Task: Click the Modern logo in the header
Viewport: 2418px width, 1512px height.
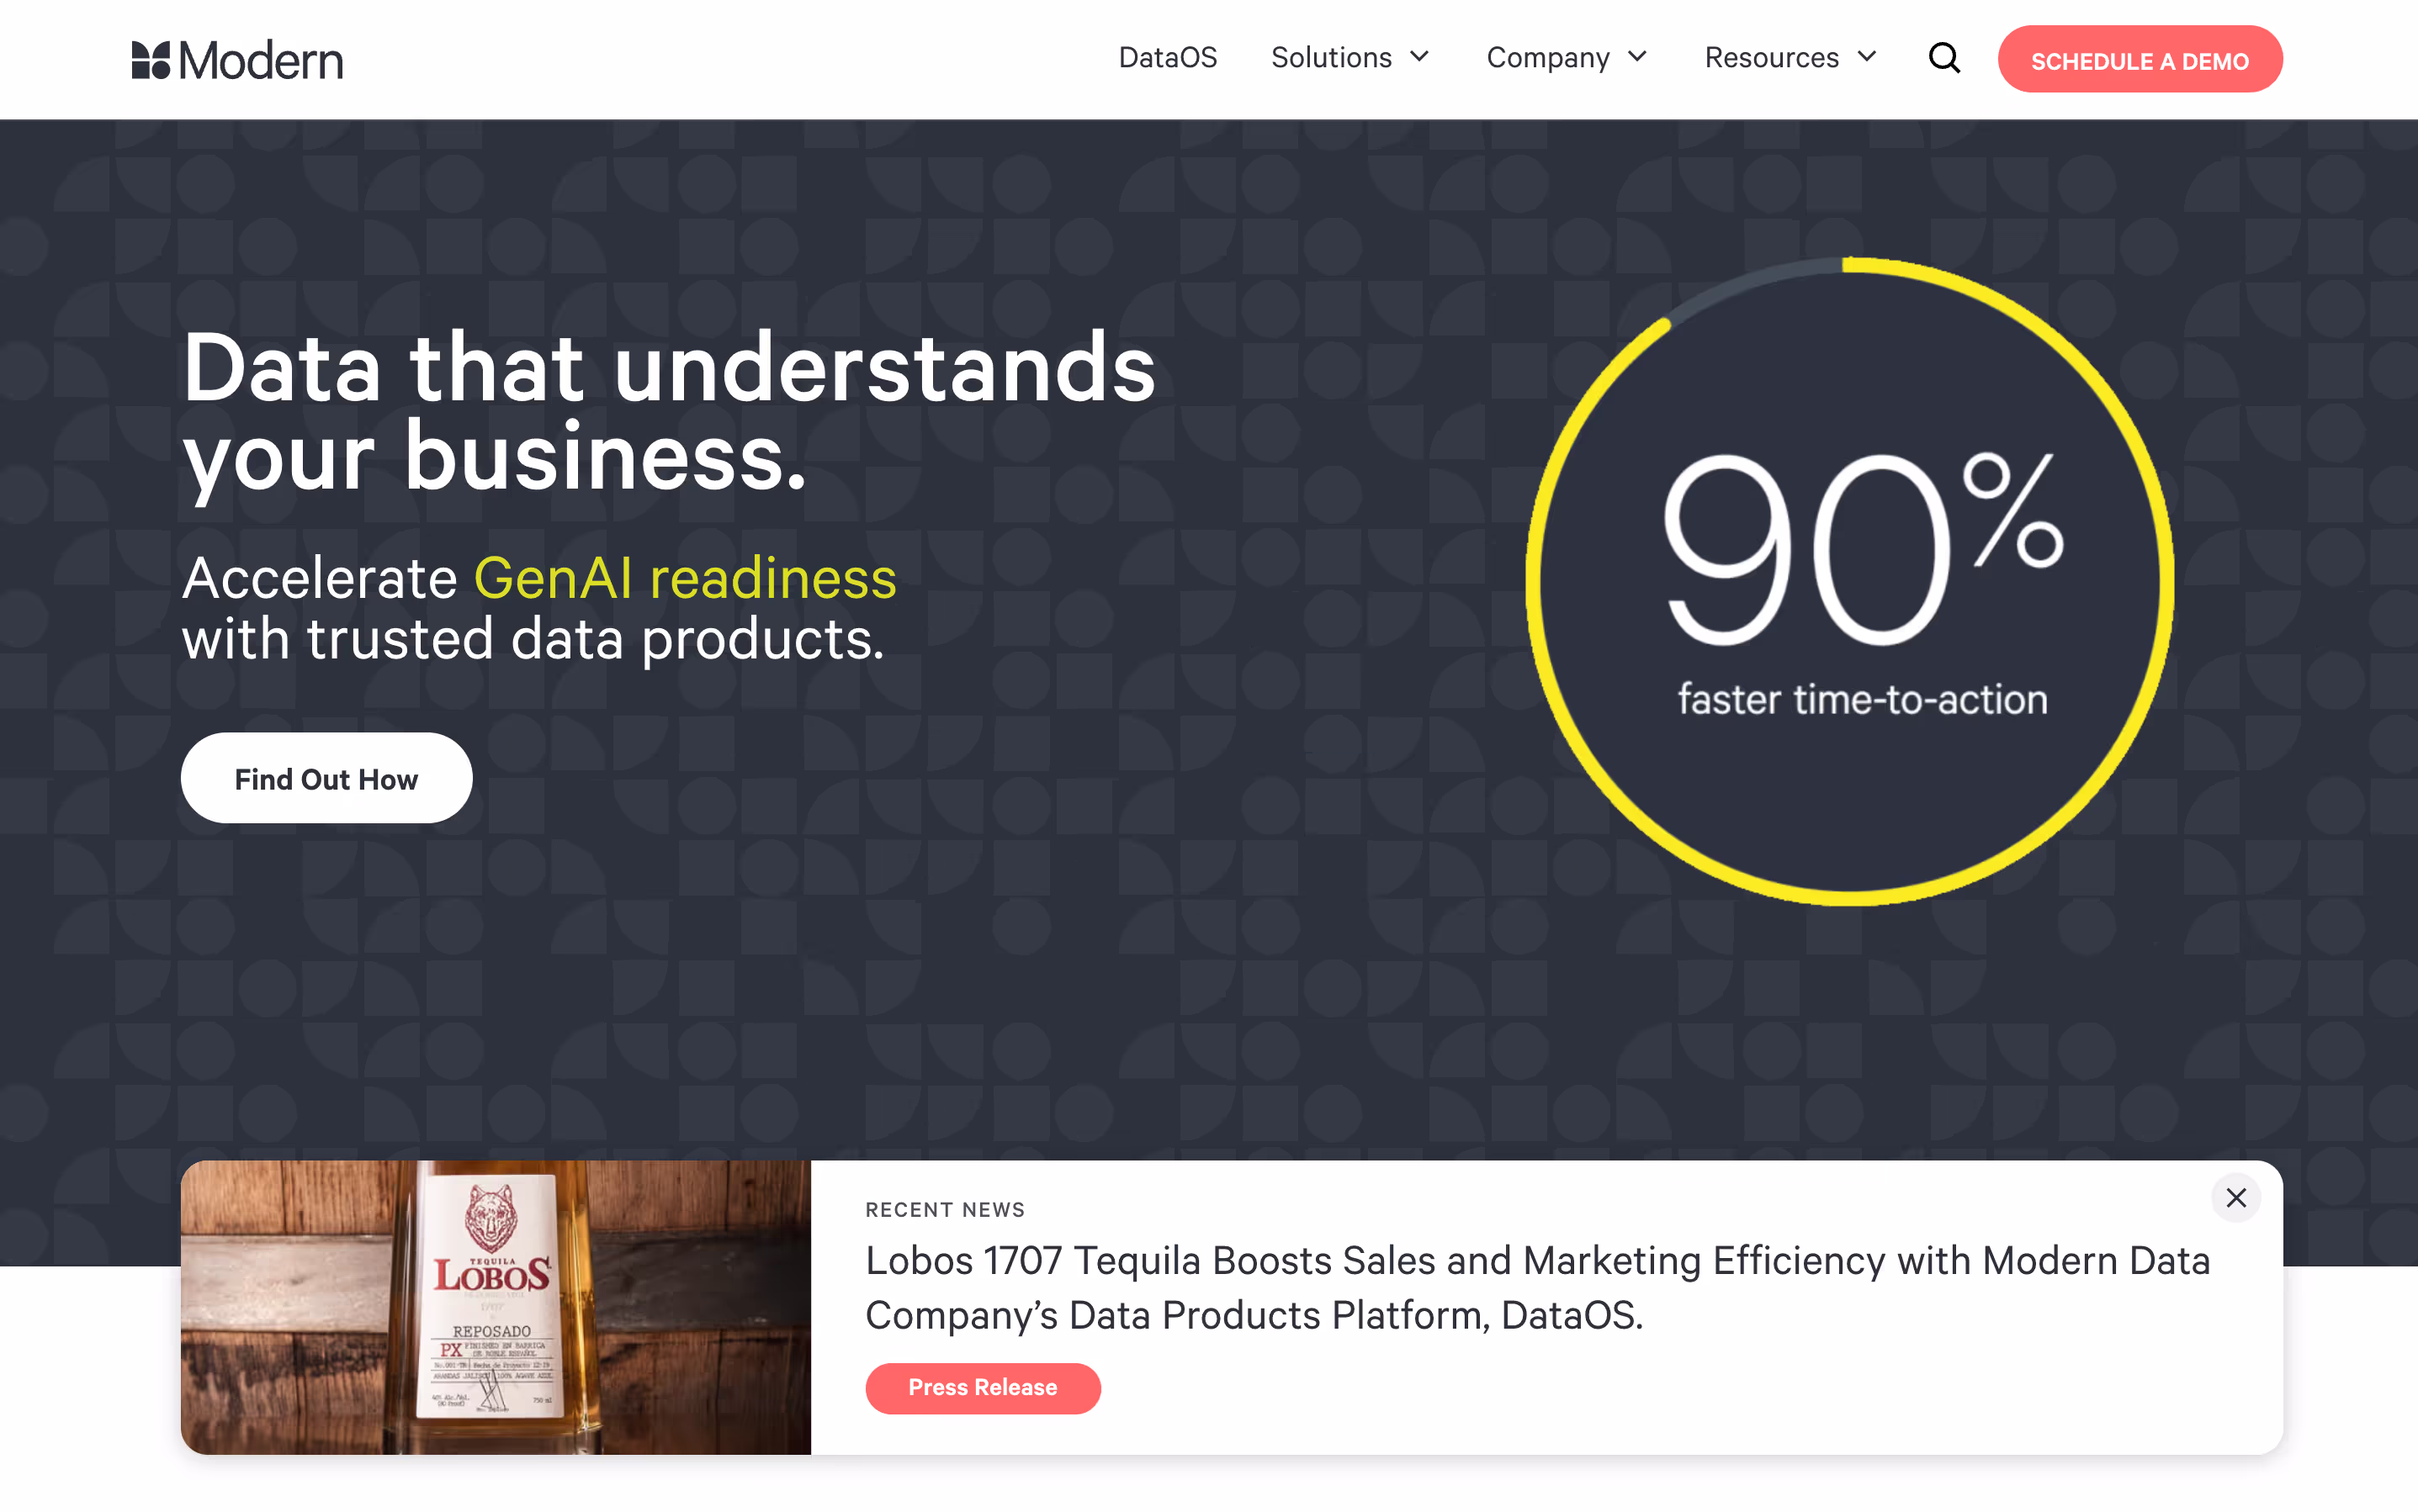Action: click(237, 60)
